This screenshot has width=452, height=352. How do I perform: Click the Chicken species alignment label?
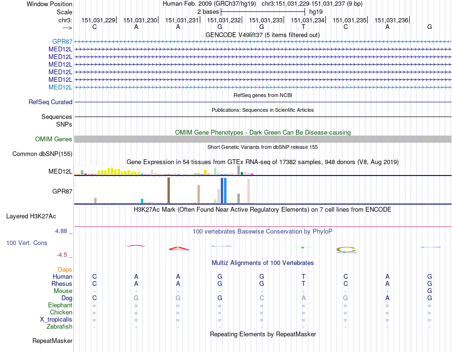pos(61,313)
